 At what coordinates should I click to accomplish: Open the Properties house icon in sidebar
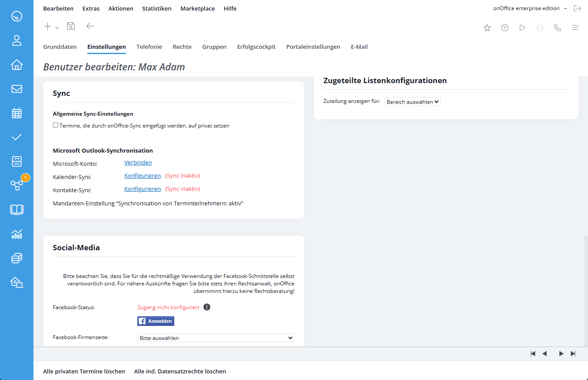(x=17, y=65)
